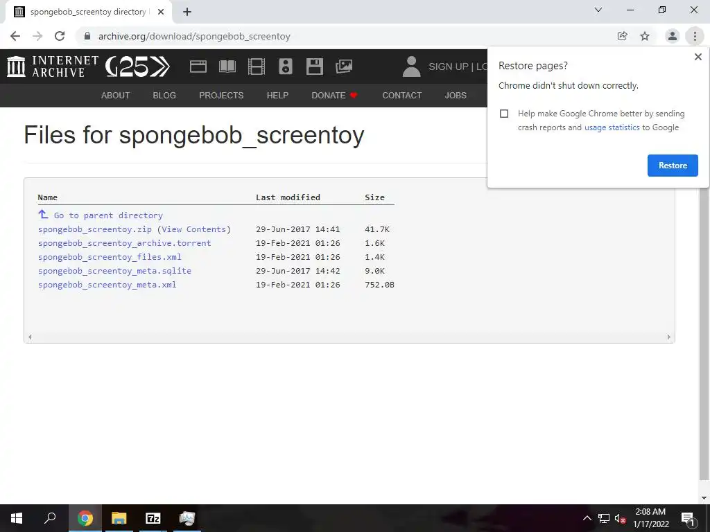Open the ABOUT menu item
The width and height of the screenshot is (710, 532).
tap(116, 96)
